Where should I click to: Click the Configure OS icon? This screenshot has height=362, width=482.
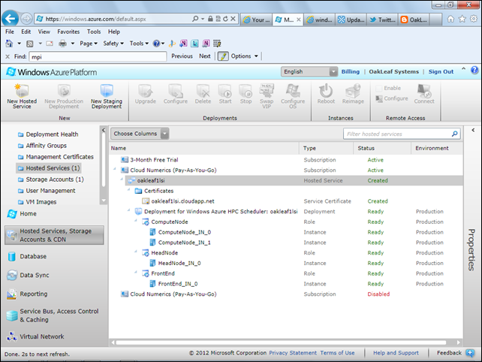coord(293,90)
